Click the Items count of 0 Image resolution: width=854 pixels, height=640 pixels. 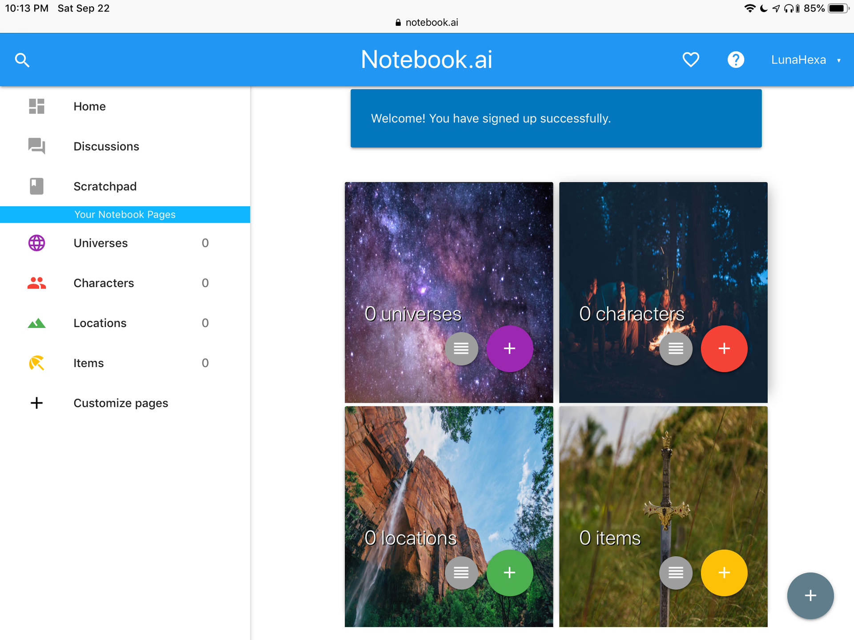click(x=205, y=363)
